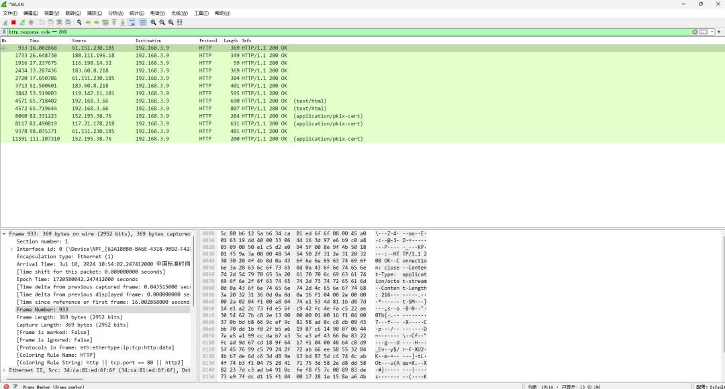Stop the capture with the red square

pyautogui.click(x=13, y=22)
